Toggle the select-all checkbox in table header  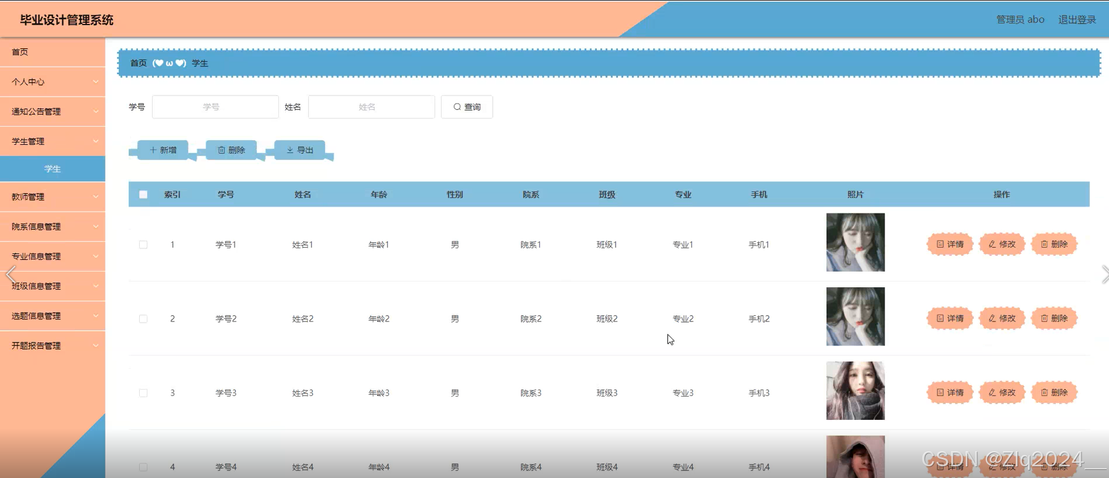143,195
